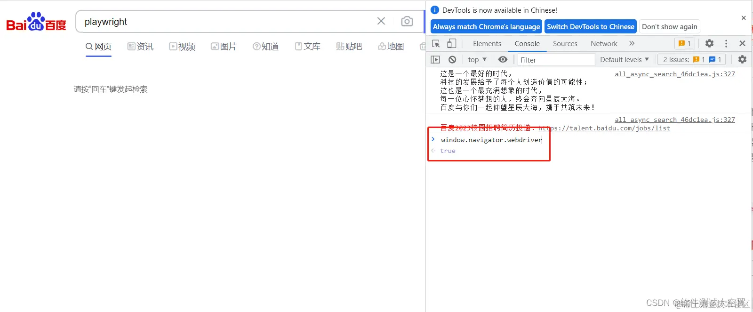Select the true console output value
The height and width of the screenshot is (312, 753).
tap(448, 151)
